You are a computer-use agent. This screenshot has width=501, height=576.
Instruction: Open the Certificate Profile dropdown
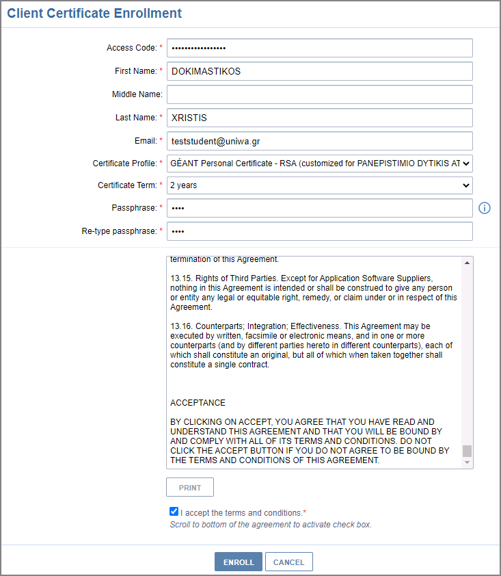320,163
